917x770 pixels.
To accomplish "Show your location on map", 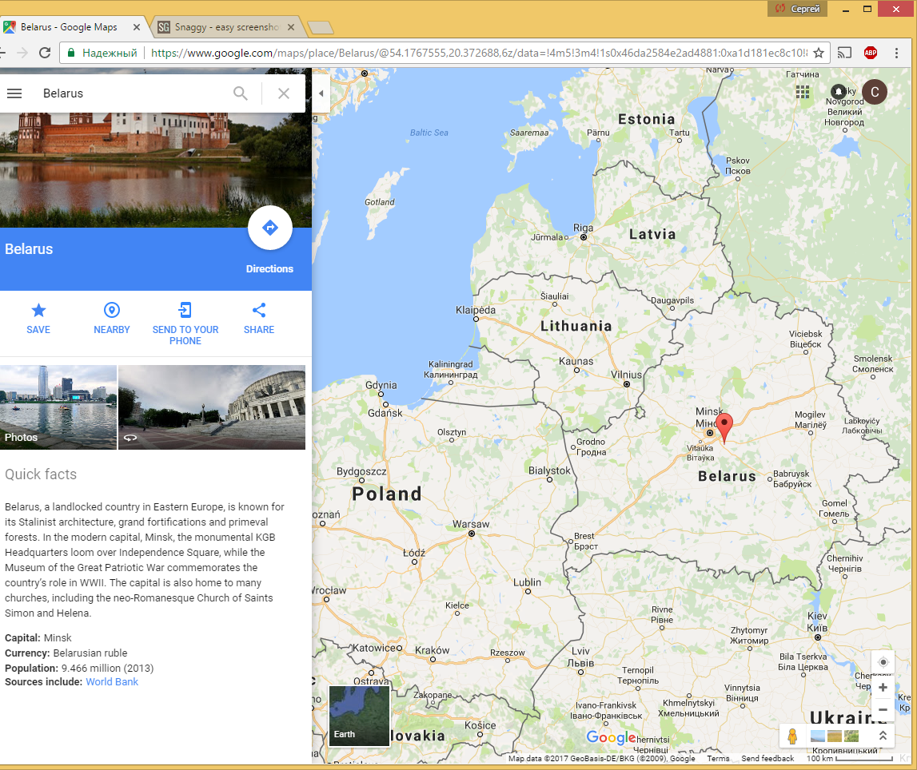I will coord(883,662).
